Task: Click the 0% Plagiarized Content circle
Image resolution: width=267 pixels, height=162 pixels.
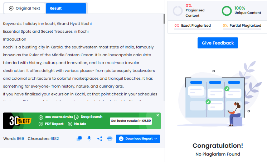Action: [178, 11]
